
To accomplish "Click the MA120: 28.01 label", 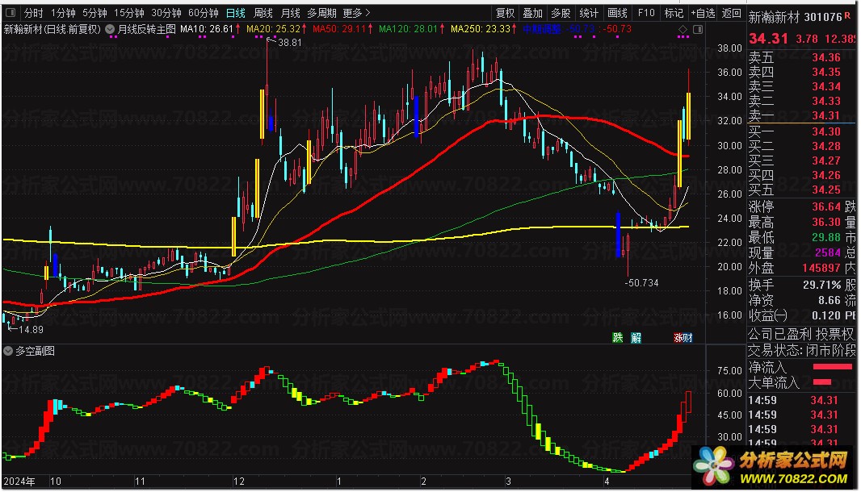I will [411, 29].
